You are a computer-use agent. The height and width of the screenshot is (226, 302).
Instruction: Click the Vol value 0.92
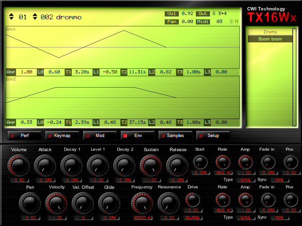point(187,14)
